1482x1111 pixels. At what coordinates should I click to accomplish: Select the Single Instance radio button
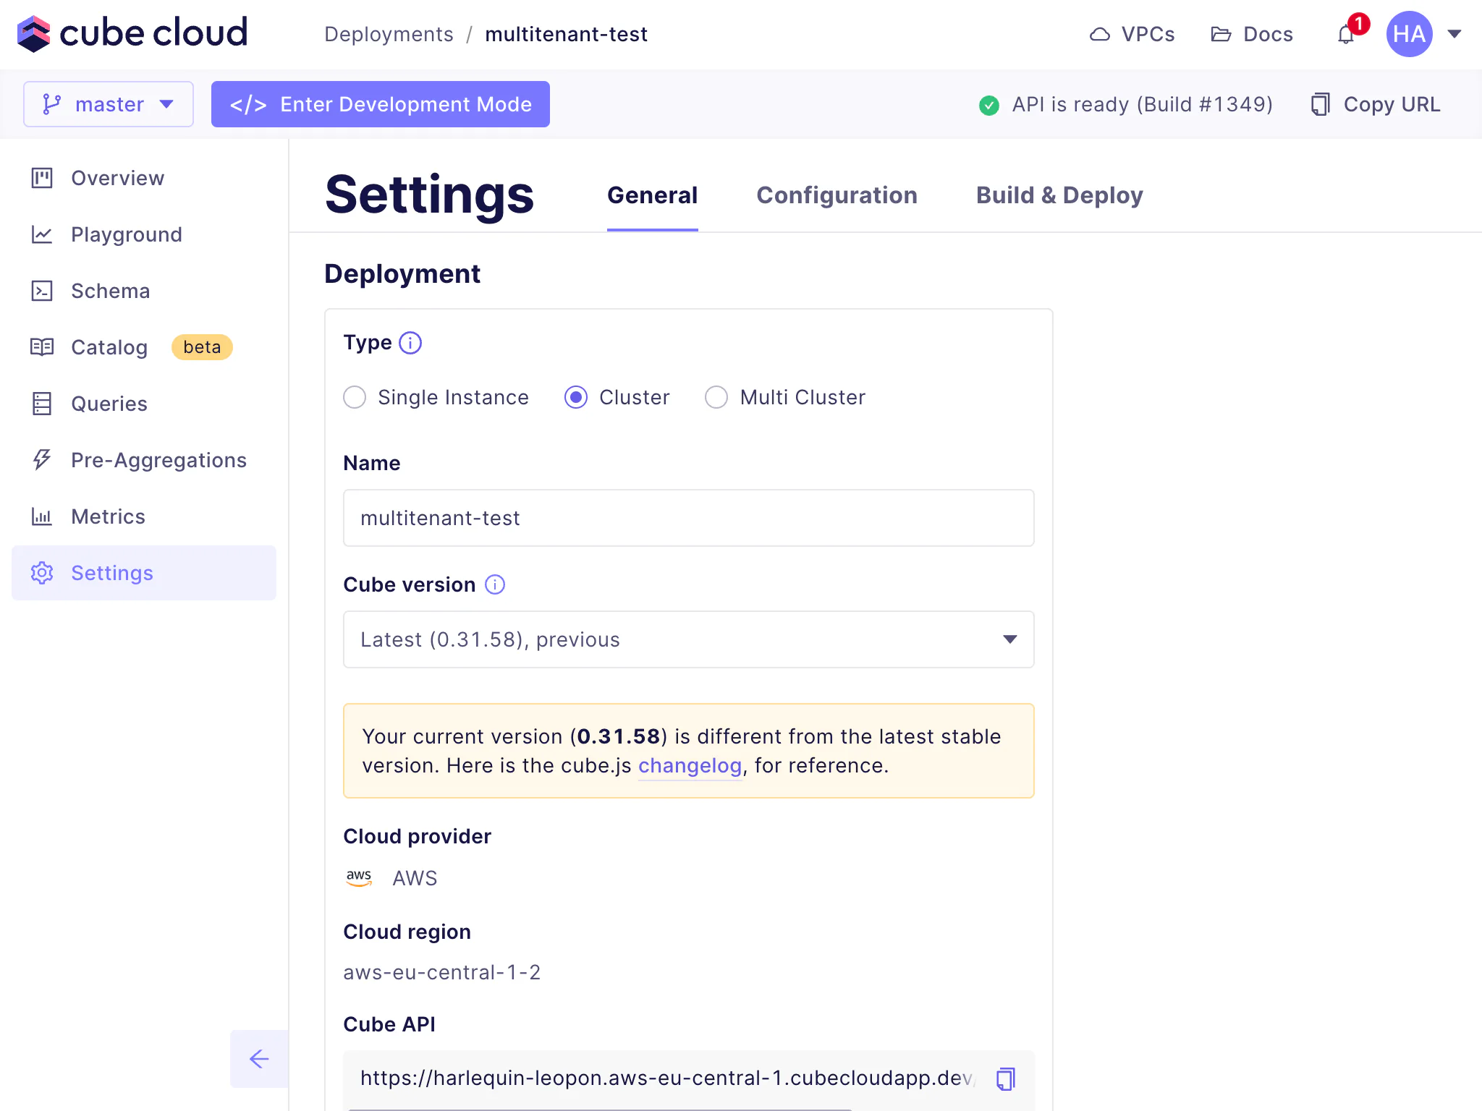click(355, 397)
